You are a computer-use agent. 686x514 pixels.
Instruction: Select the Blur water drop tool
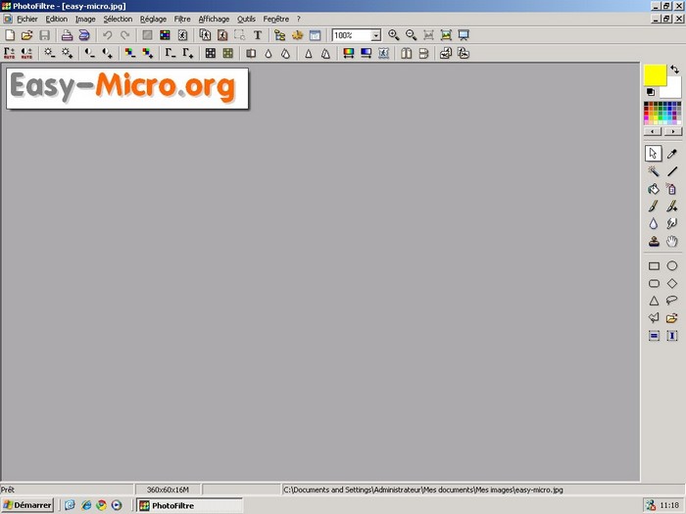tap(654, 224)
